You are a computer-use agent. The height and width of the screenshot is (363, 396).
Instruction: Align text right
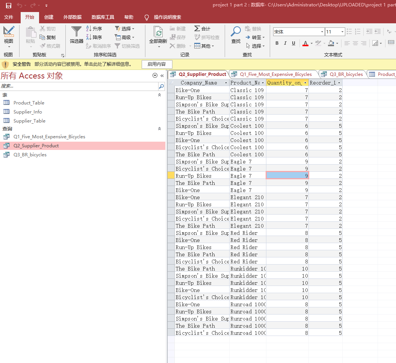[364, 43]
